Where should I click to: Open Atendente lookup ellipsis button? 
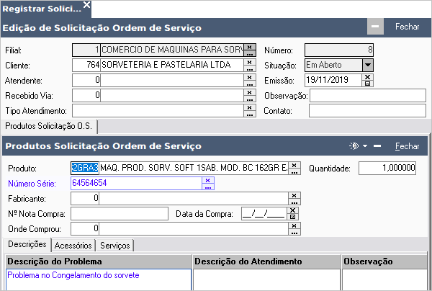pyautogui.click(x=250, y=84)
